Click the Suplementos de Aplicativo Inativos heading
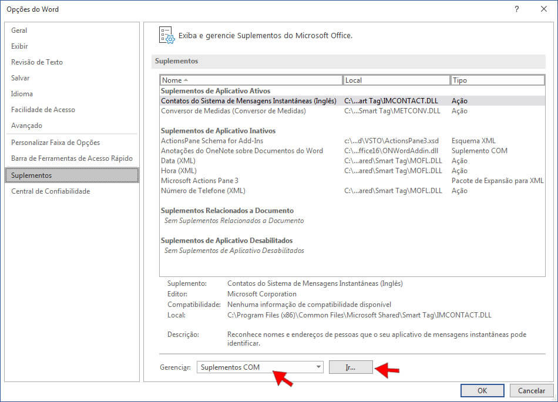This screenshot has height=402, width=558. pyautogui.click(x=218, y=131)
